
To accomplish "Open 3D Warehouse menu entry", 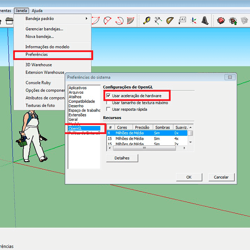I will click(53, 65).
